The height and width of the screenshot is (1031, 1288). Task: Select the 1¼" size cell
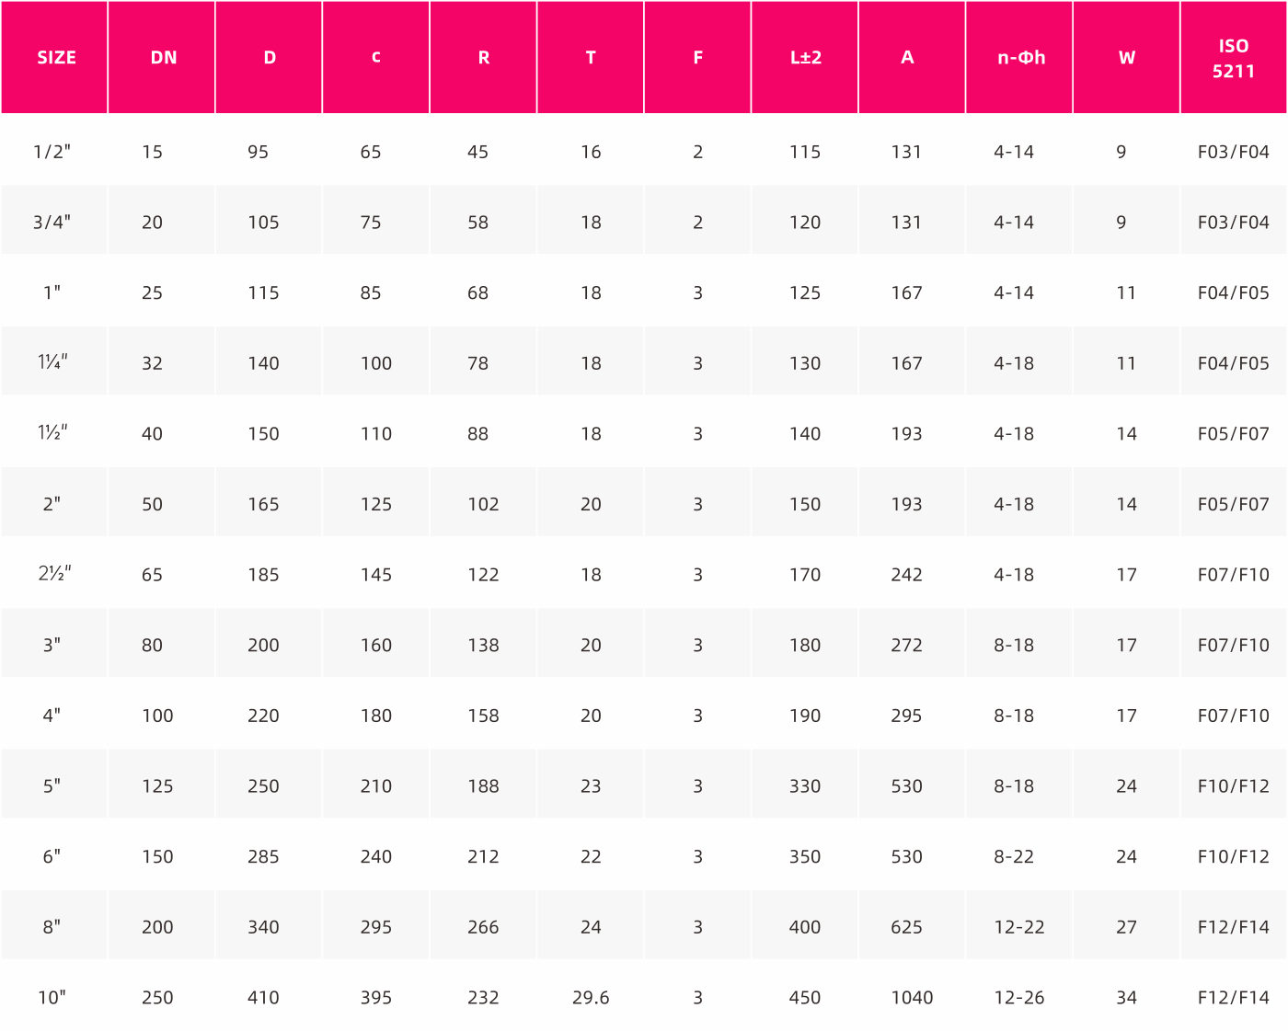52,362
